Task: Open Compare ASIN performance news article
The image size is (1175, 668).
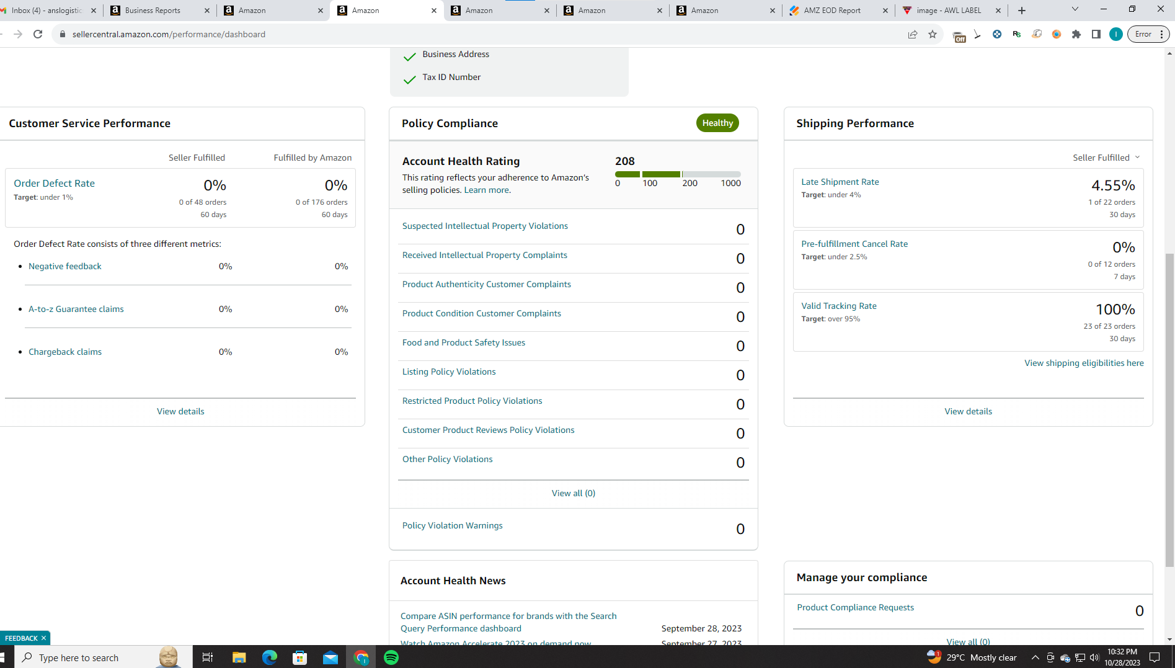Action: (x=508, y=622)
